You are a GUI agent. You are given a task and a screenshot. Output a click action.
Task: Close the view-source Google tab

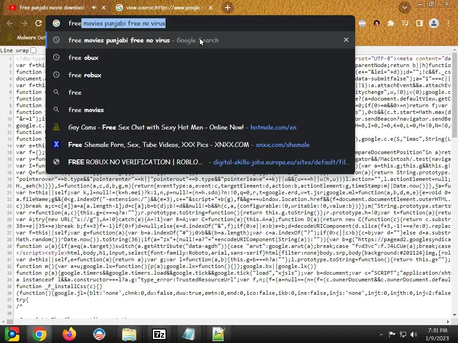pyautogui.click(x=211, y=8)
